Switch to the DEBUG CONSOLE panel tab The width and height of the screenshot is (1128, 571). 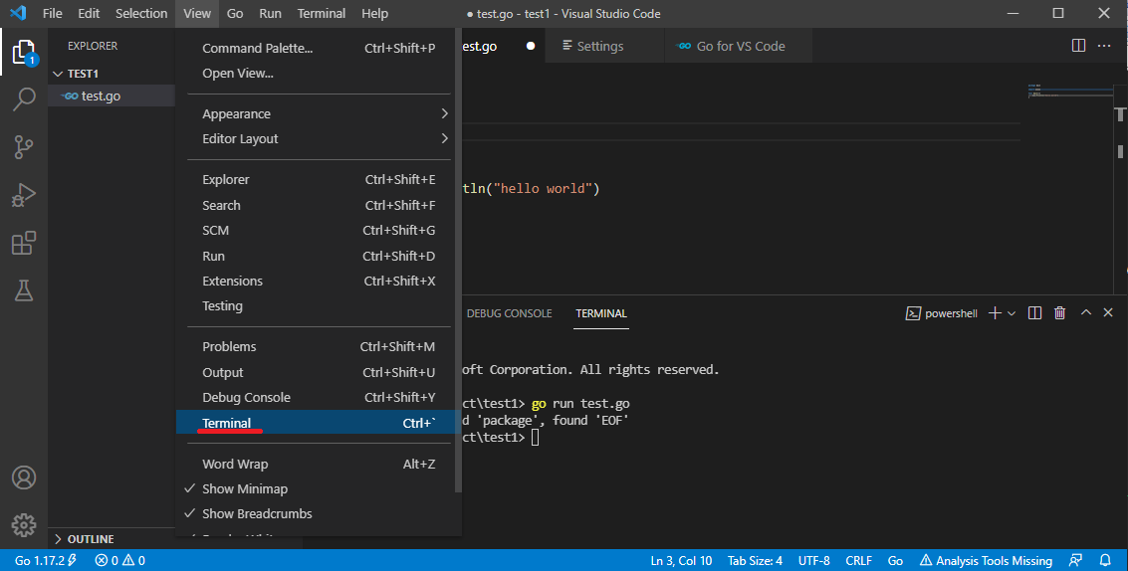[x=510, y=313]
